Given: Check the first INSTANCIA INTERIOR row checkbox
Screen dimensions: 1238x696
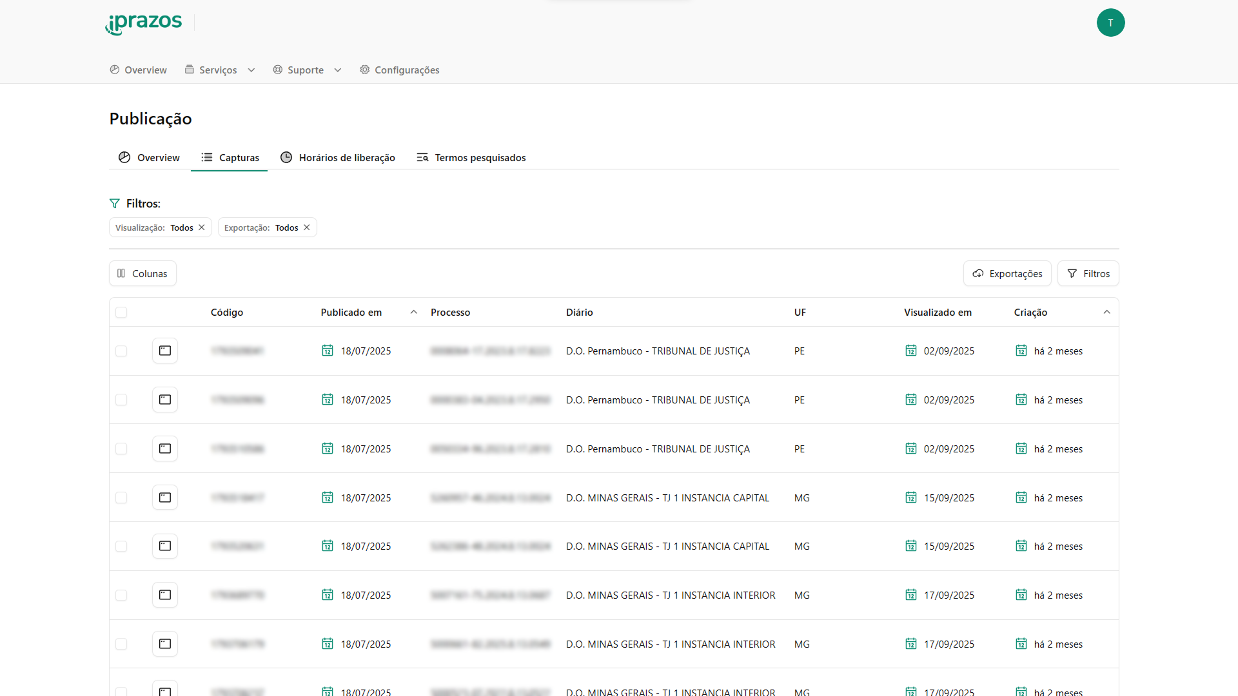Looking at the screenshot, I should (x=121, y=595).
